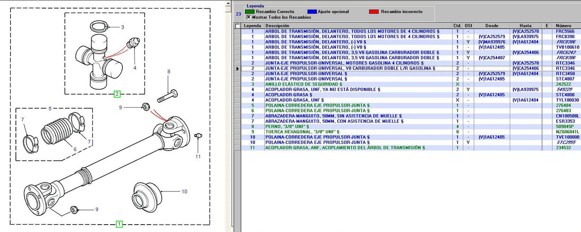Click row selector for part FRC5566
This screenshot has height=232, width=581.
[x=237, y=31]
